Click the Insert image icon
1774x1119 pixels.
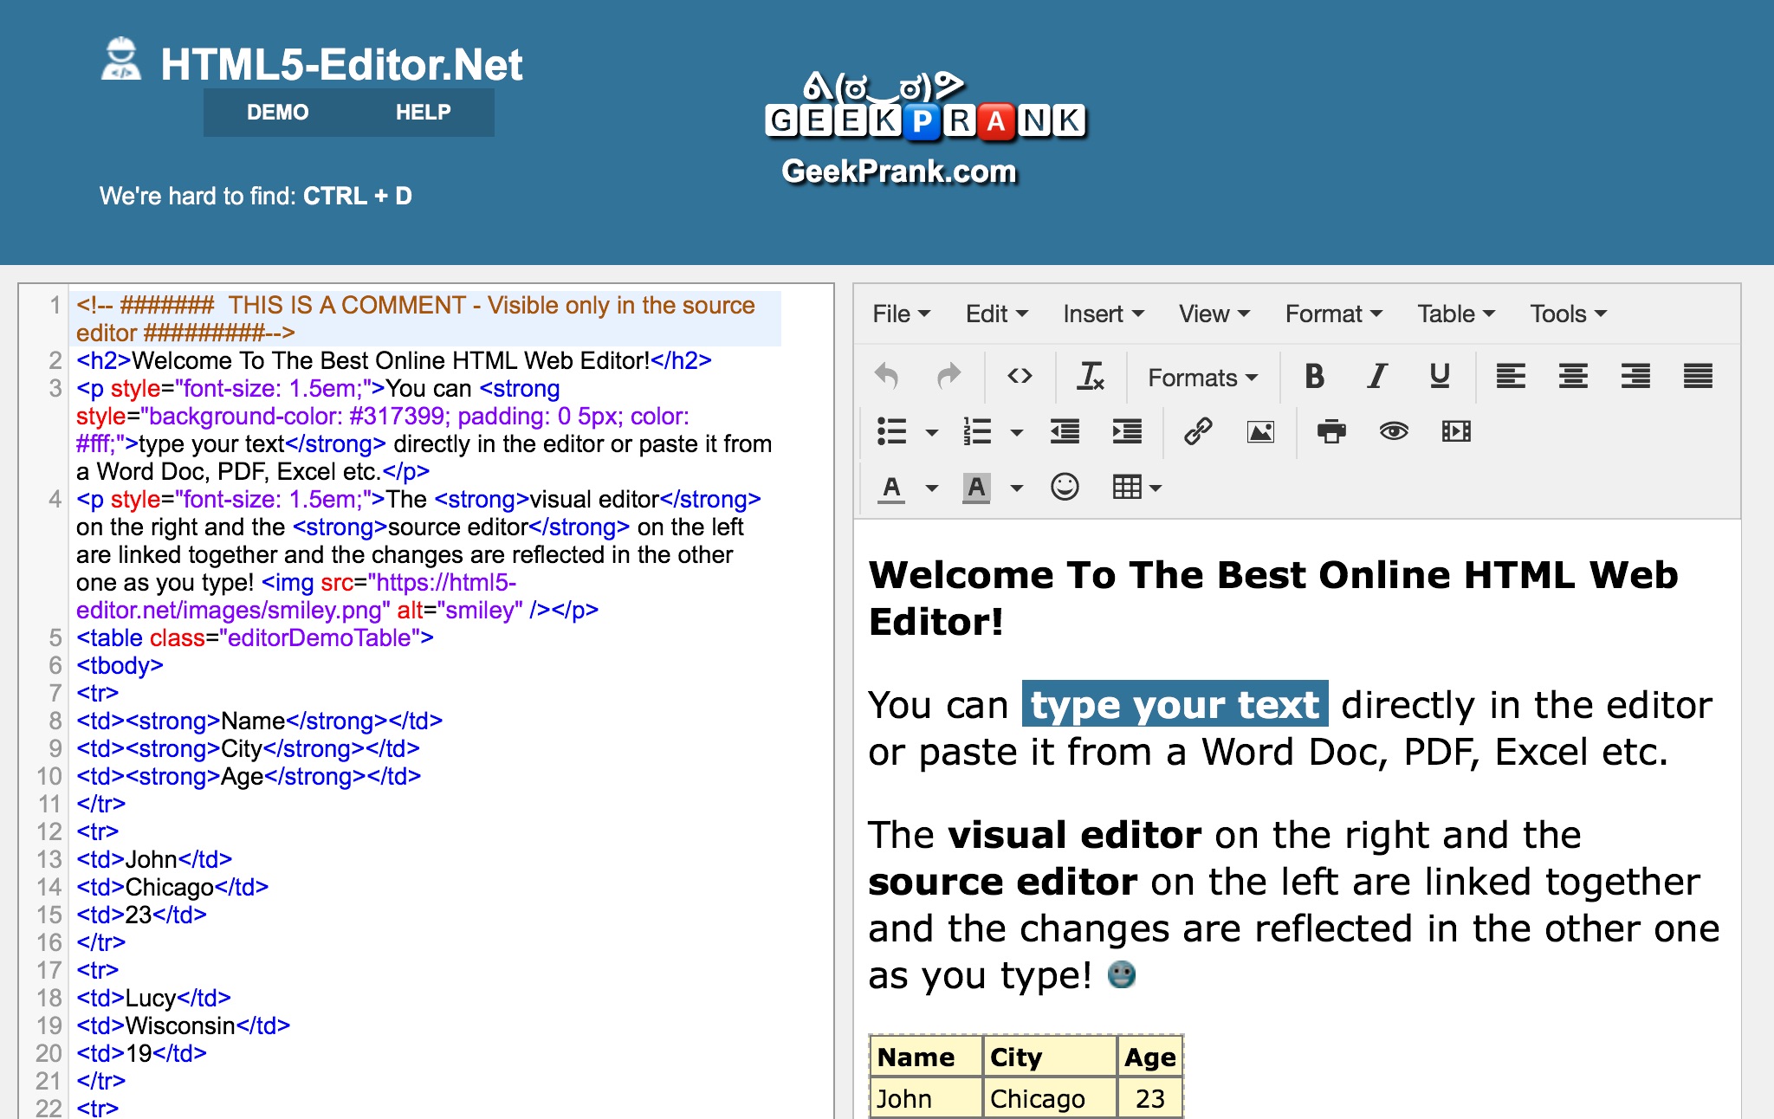[x=1260, y=431]
